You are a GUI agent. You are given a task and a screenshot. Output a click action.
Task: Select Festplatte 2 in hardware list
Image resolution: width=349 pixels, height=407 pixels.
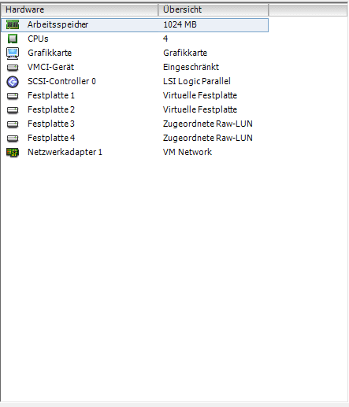coord(51,109)
